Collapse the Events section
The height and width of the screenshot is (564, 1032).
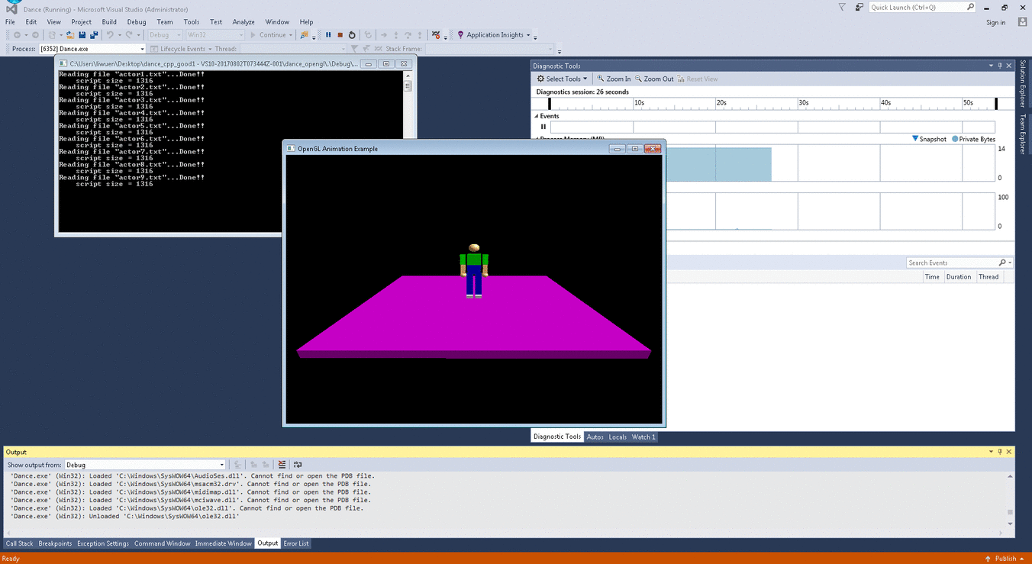coord(536,116)
